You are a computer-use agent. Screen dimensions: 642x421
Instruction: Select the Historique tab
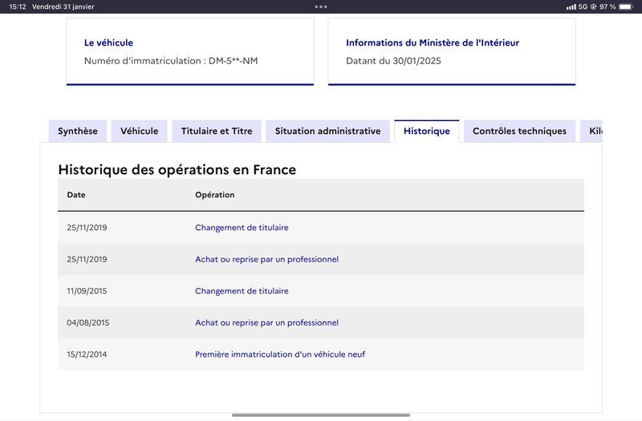pos(427,131)
